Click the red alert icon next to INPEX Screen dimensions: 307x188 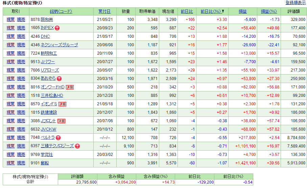[x=57, y=28]
